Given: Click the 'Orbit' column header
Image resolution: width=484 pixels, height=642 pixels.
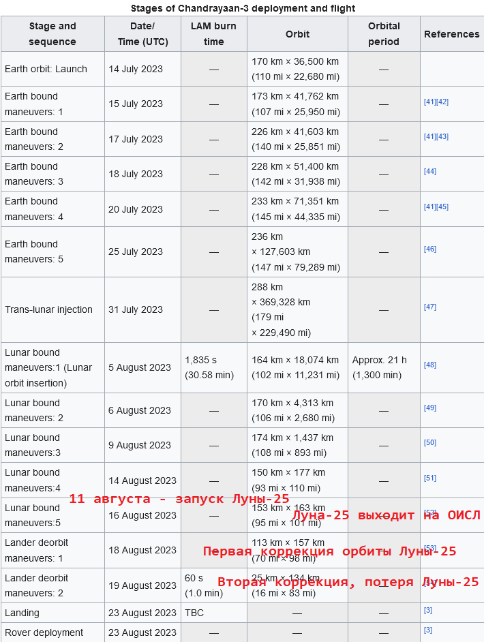Looking at the screenshot, I should point(298,34).
